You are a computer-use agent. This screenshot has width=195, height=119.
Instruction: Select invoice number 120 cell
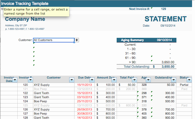coord(25,85)
